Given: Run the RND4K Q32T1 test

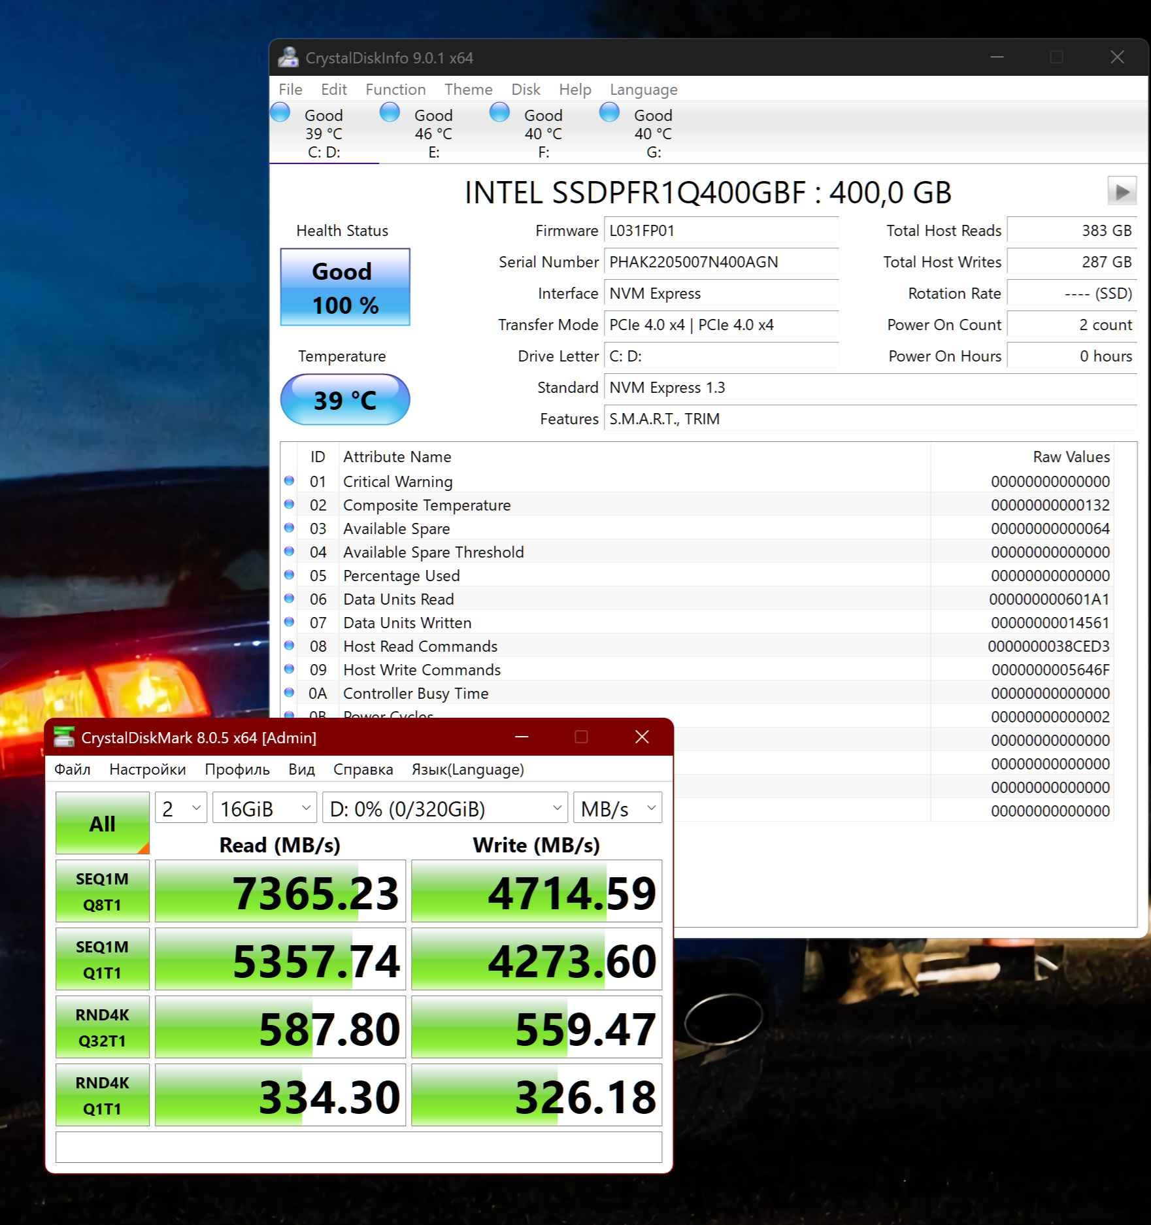Looking at the screenshot, I should (x=103, y=1027).
